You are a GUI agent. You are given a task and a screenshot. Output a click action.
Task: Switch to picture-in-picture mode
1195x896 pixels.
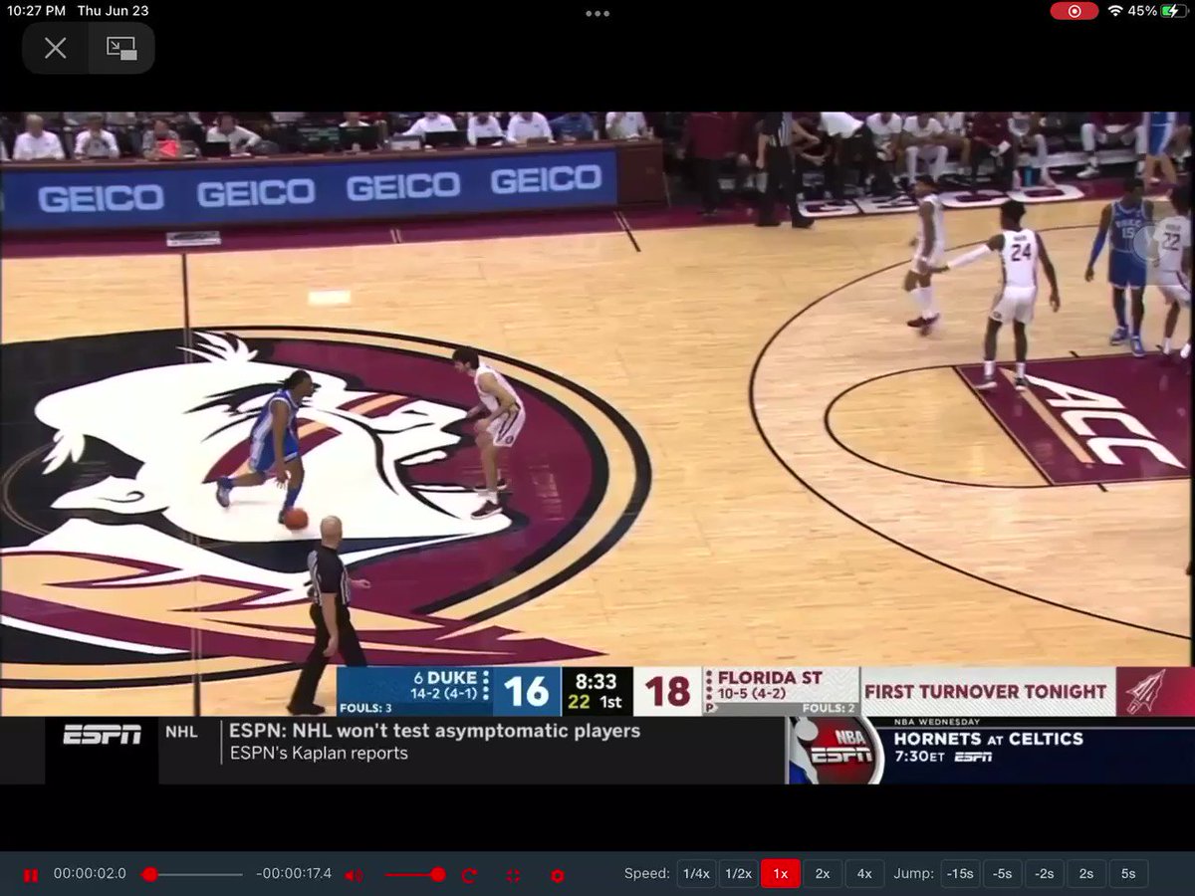click(121, 48)
